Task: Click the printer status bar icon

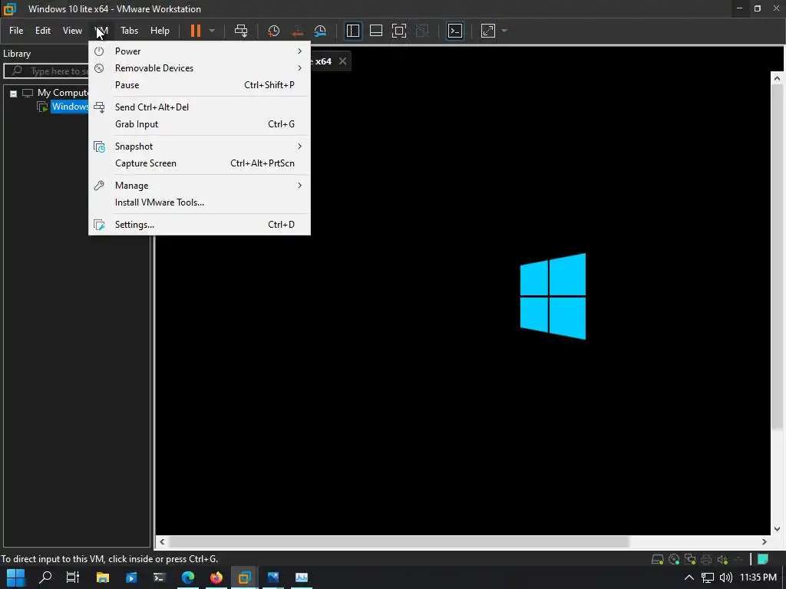Action: pos(706,559)
